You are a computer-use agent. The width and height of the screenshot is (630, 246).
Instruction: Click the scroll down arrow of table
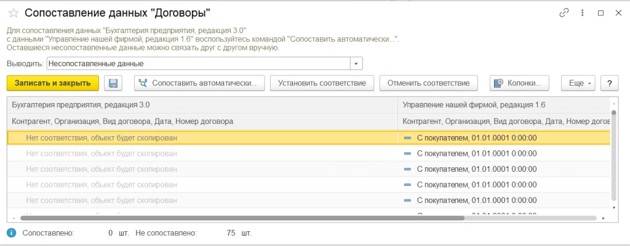click(613, 207)
